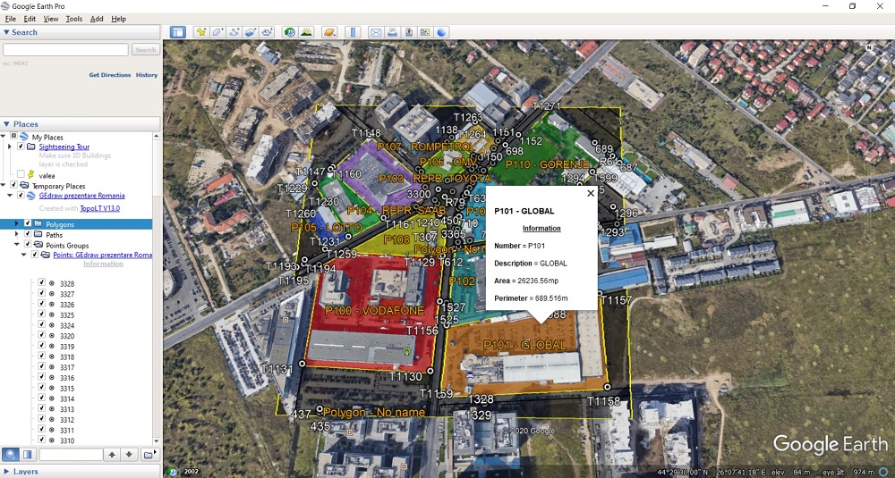
Task: Expand the Polygons folder arrow
Action: point(16,224)
